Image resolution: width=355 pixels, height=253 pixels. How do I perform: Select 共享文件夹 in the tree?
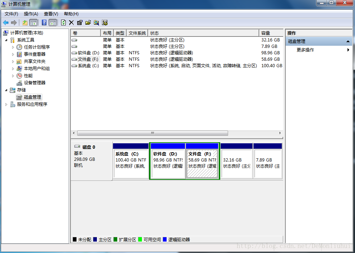coord(35,61)
